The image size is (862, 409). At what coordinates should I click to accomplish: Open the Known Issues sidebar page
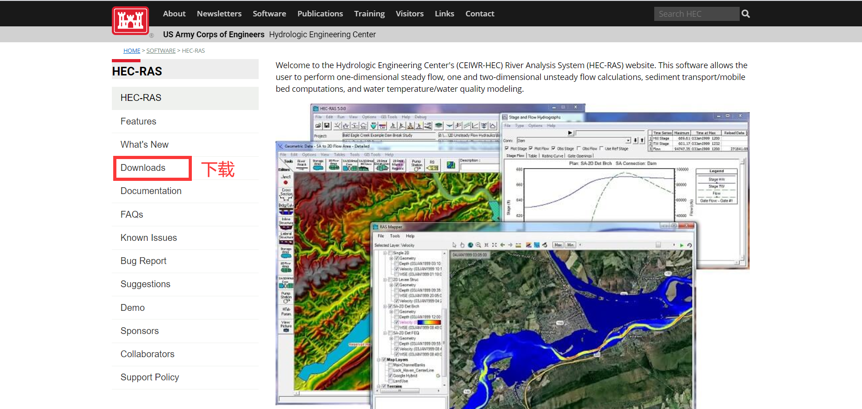[x=185, y=238]
